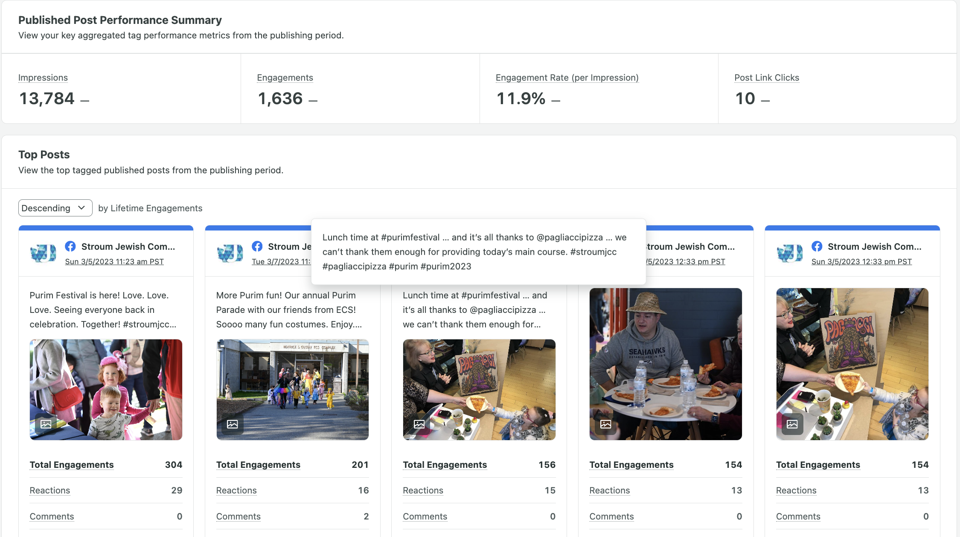Click Stroum JCC profile avatar on first card
Screen dimensions: 960x537
point(43,253)
